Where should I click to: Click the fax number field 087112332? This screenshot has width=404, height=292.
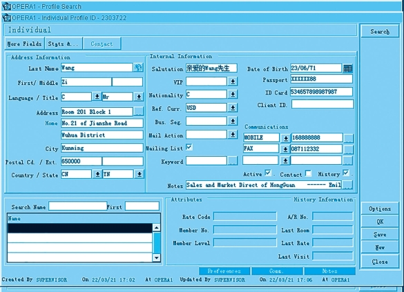click(x=316, y=149)
